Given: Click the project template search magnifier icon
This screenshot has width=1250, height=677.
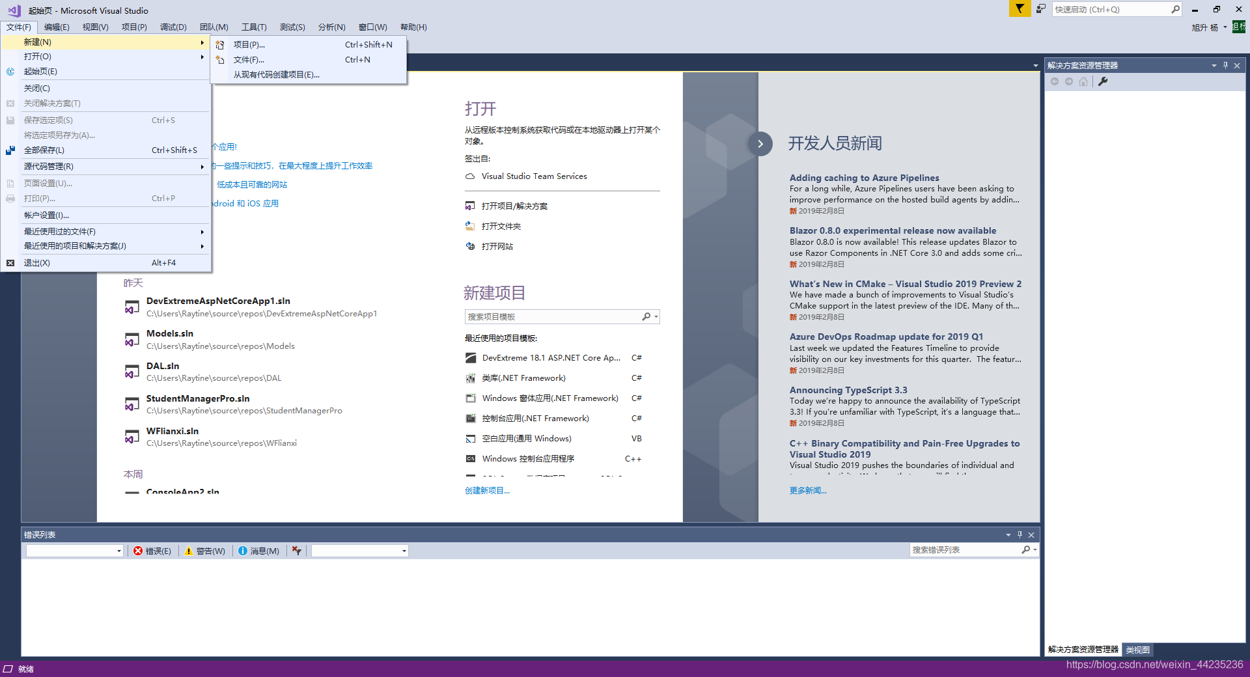Looking at the screenshot, I should tap(646, 316).
